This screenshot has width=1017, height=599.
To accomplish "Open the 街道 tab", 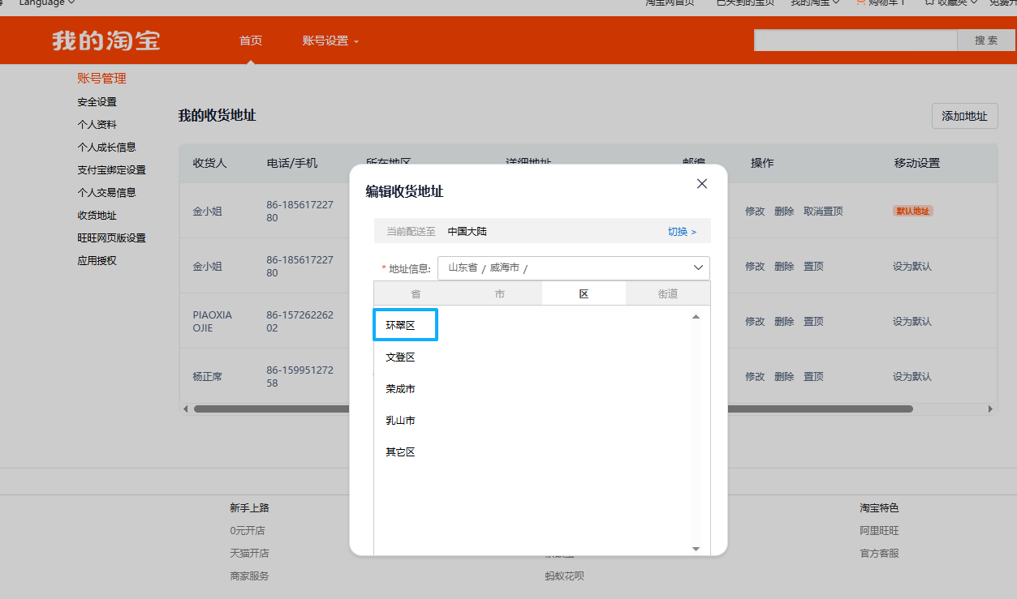I will click(x=667, y=293).
